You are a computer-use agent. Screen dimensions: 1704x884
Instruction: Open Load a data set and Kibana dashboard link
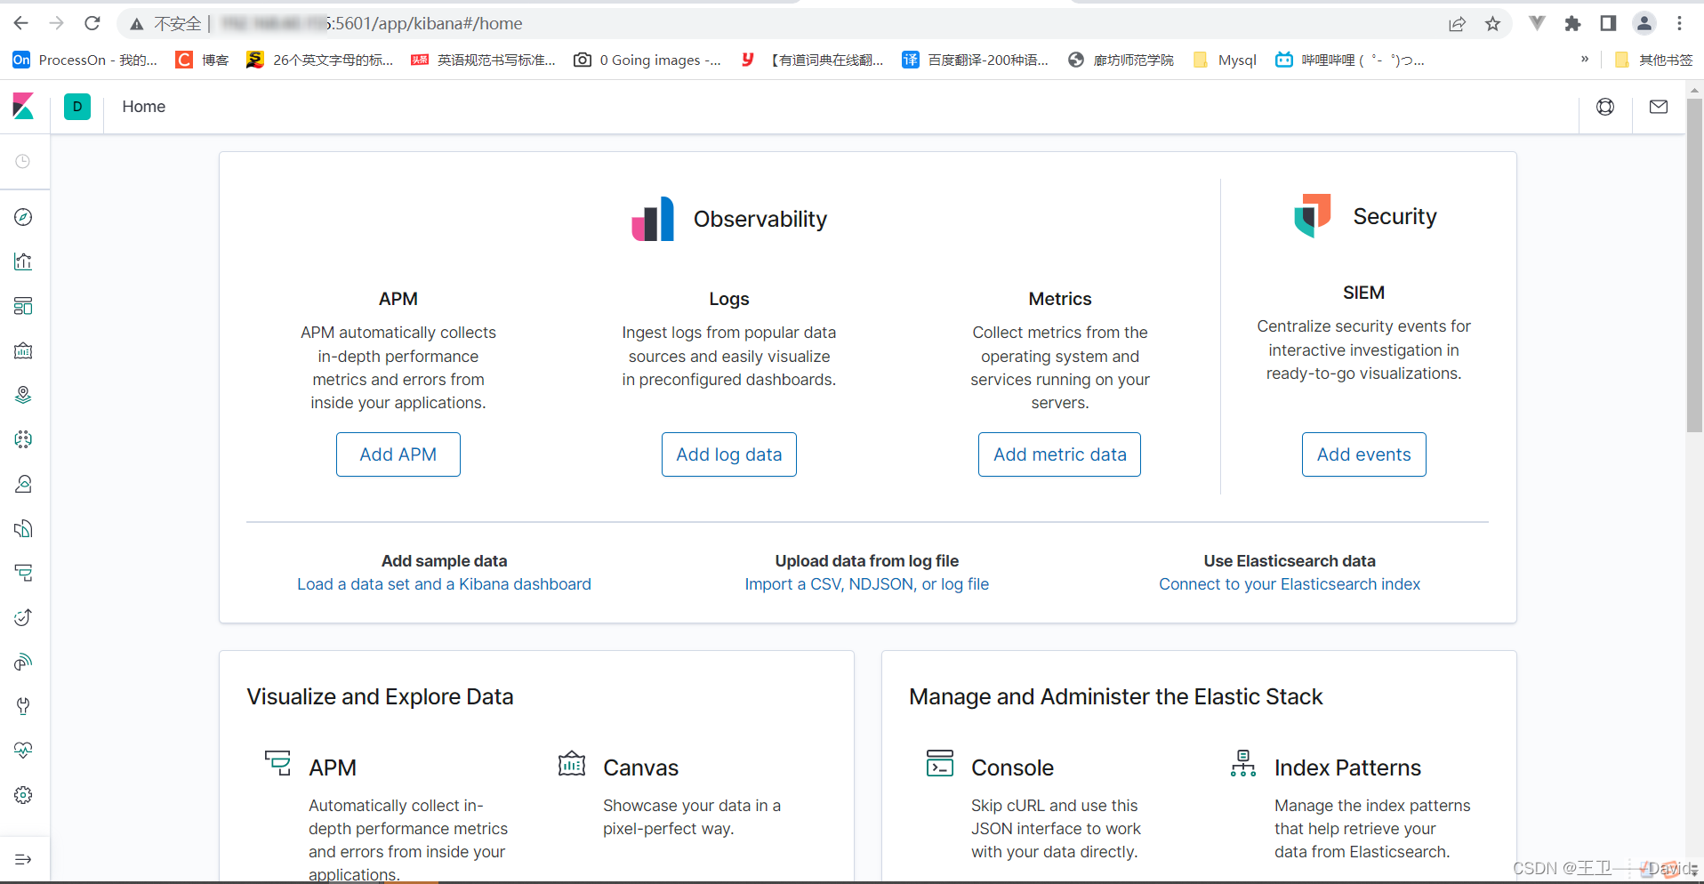pyautogui.click(x=444, y=584)
